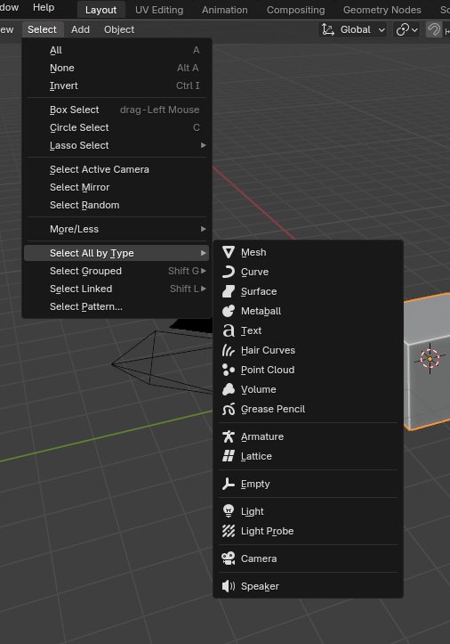Image resolution: width=450 pixels, height=644 pixels.
Task: Choose the Light bulb icon
Action: [229, 511]
